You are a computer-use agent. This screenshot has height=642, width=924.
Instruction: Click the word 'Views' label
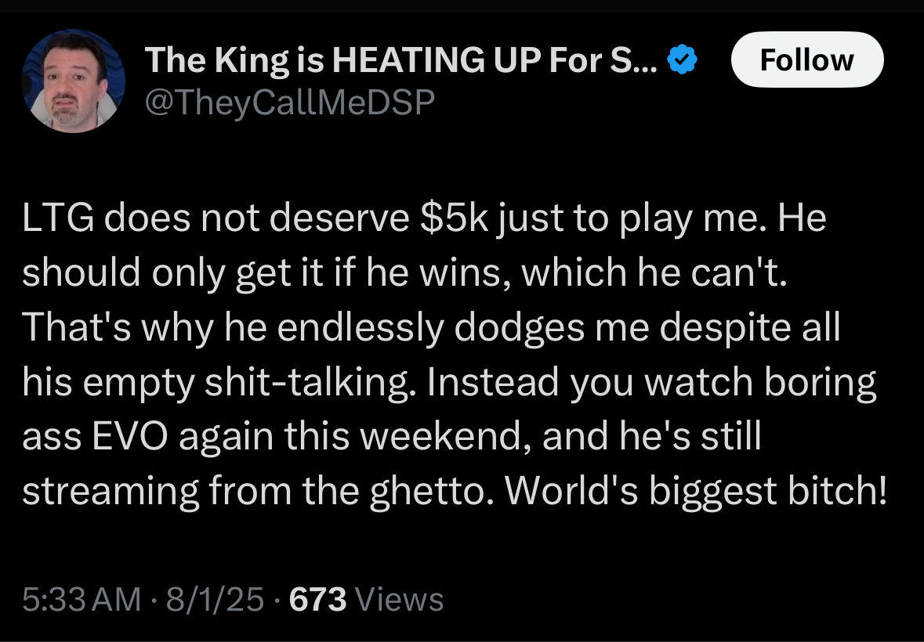pos(400,599)
